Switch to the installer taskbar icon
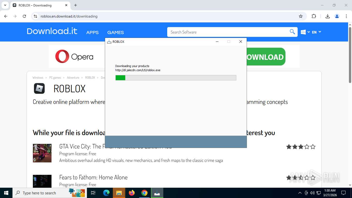 coord(157,193)
